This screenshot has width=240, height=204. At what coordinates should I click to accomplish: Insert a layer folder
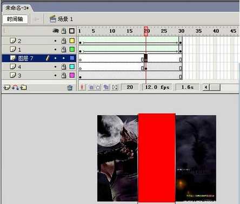(23, 88)
